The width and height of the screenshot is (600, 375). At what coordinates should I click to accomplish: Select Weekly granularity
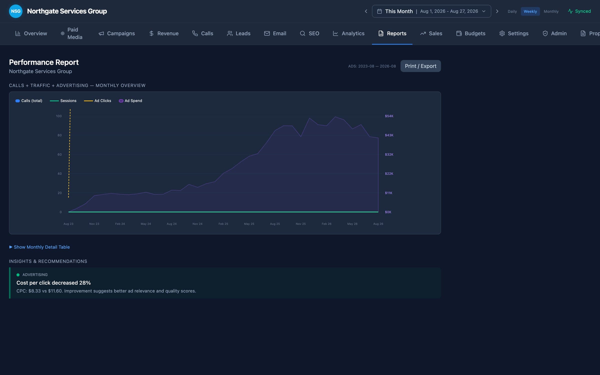click(x=530, y=11)
